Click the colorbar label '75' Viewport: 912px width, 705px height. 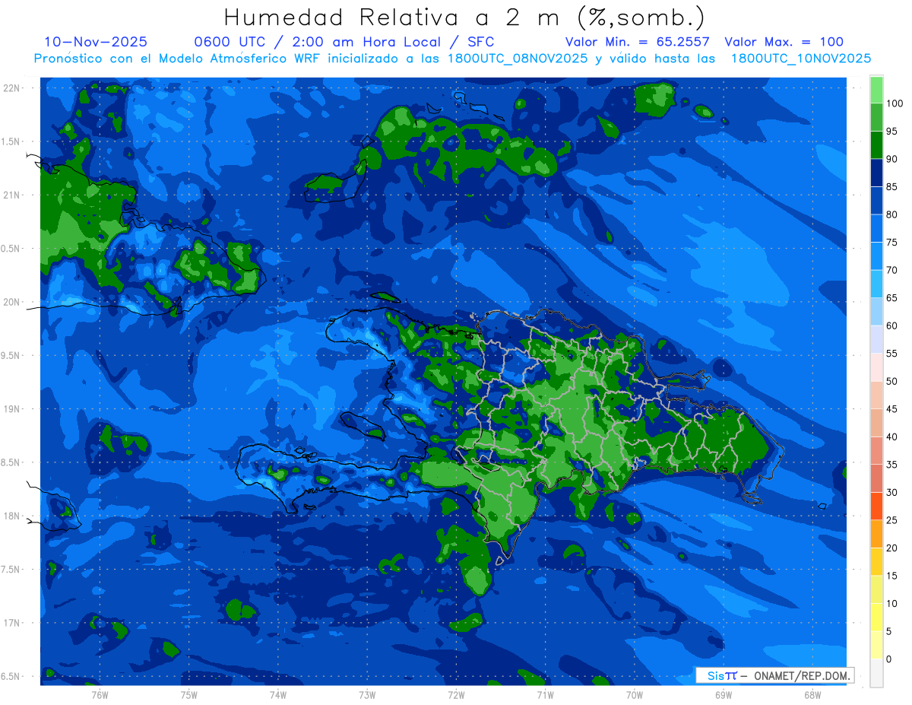pyautogui.click(x=891, y=243)
